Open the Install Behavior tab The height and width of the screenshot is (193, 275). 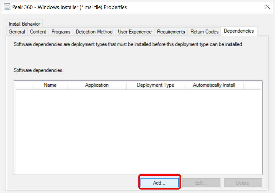[25, 24]
